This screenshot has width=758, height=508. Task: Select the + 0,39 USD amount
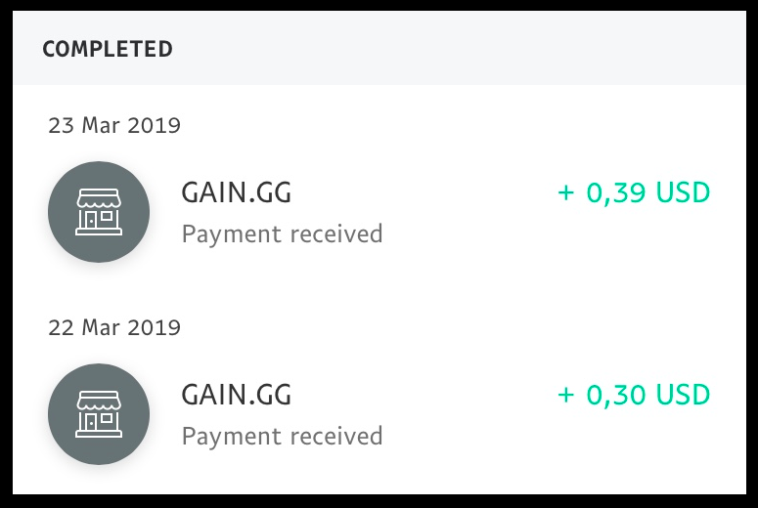tap(634, 192)
